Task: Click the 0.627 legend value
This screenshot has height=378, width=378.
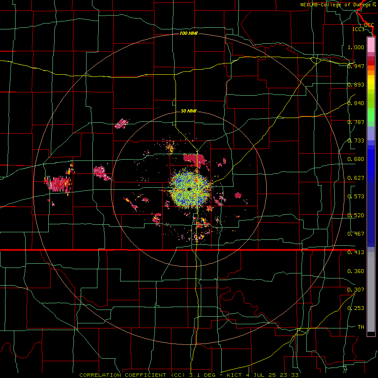Action: 356,178
